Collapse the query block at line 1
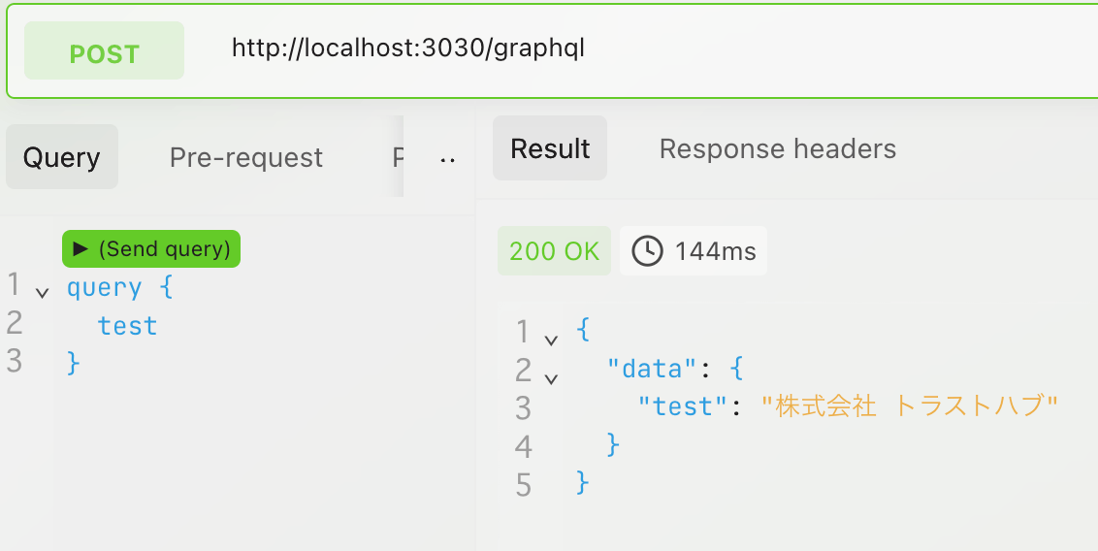The height and width of the screenshot is (551, 1098). tap(42, 293)
